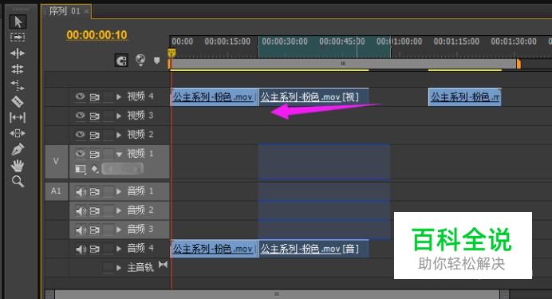The width and height of the screenshot is (552, 299).
Task: Expand the 音频 1 track
Action: (119, 191)
